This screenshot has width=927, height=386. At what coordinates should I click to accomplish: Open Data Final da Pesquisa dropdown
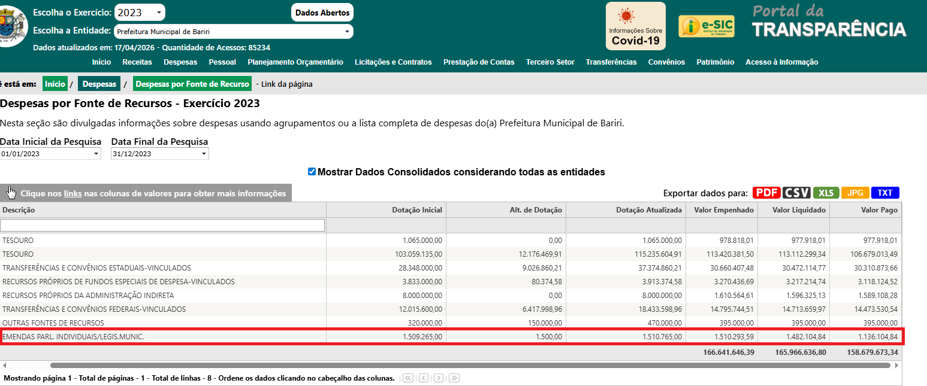(x=159, y=154)
